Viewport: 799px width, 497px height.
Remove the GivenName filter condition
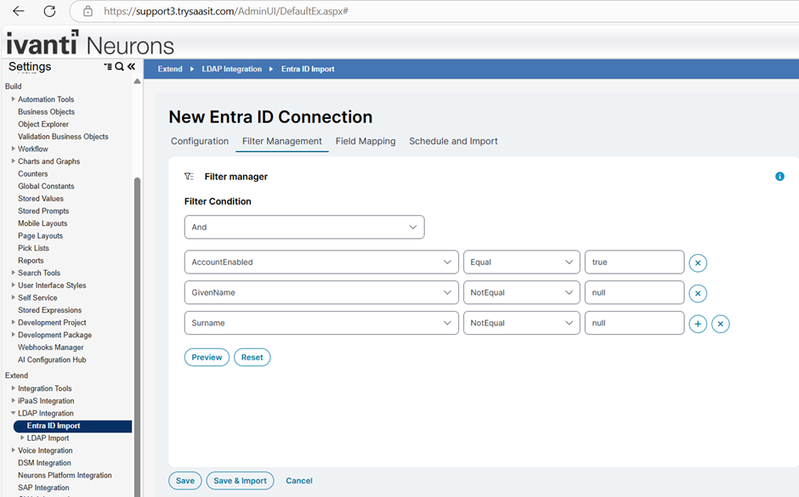[x=697, y=292]
